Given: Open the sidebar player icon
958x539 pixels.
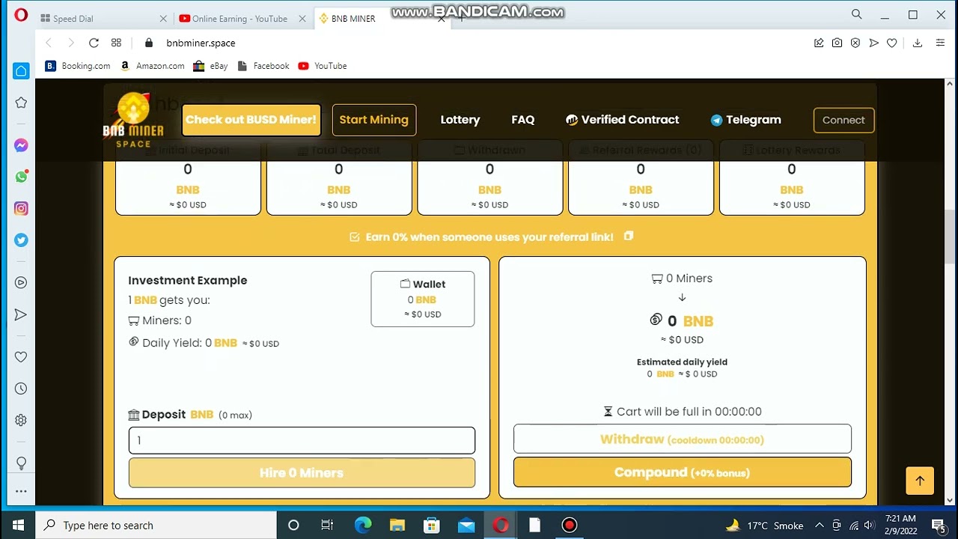Looking at the screenshot, I should [x=21, y=283].
